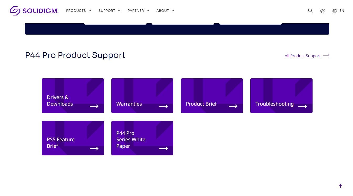Expand the Partner dropdown chevron

point(148,11)
